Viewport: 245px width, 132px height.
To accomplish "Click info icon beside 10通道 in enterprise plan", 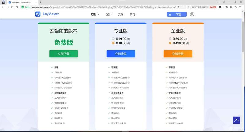I will (x=176, y=73).
